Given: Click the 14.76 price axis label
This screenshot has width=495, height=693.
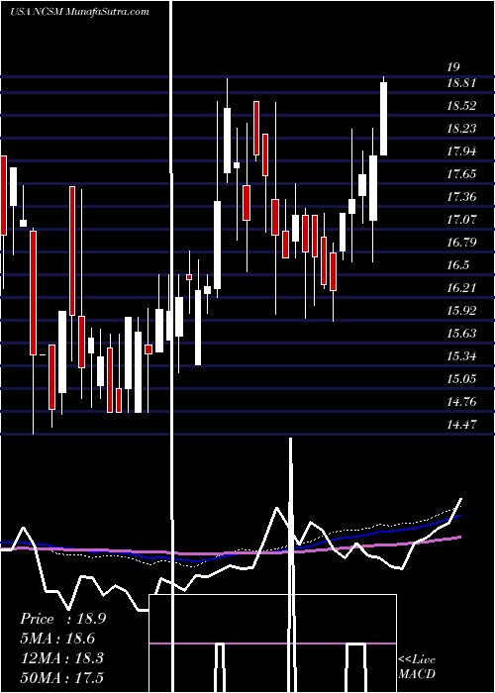Looking at the screenshot, I should 461,401.
